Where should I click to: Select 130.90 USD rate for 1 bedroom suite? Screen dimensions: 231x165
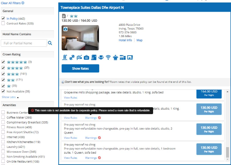tap(209, 149)
